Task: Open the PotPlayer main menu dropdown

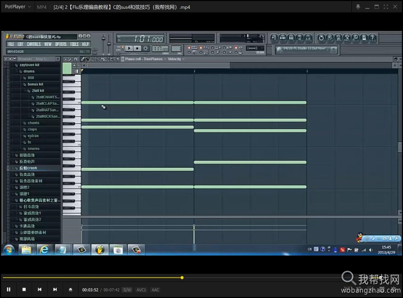Action: pyautogui.click(x=17, y=7)
